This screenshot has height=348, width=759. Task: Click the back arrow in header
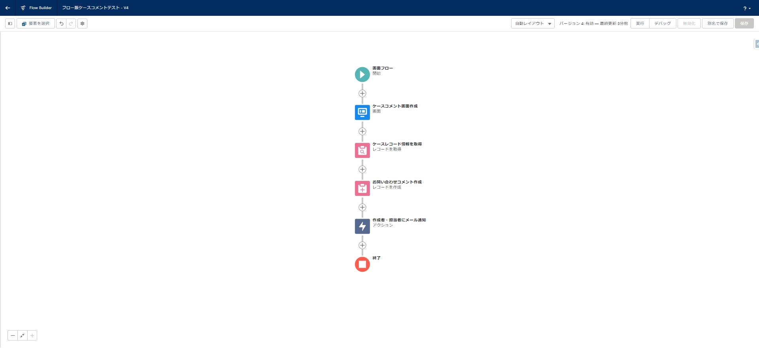tap(8, 8)
